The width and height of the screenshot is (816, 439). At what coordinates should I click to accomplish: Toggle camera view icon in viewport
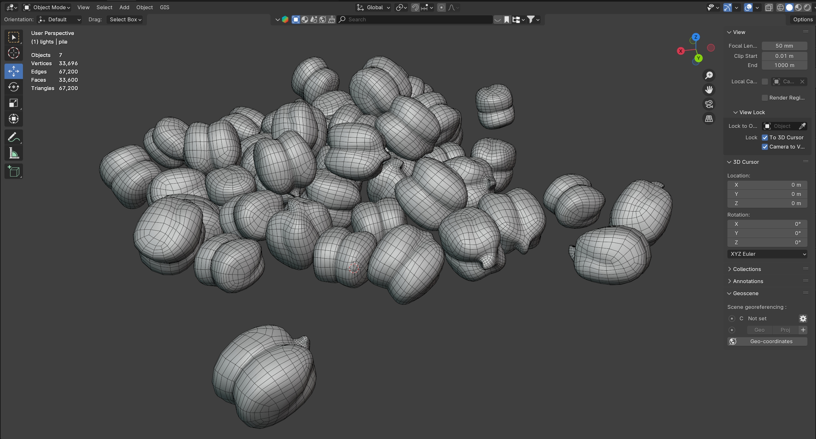pos(709,104)
